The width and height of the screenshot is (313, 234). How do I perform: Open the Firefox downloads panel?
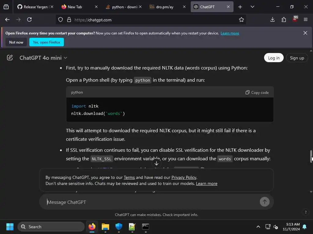272,19
